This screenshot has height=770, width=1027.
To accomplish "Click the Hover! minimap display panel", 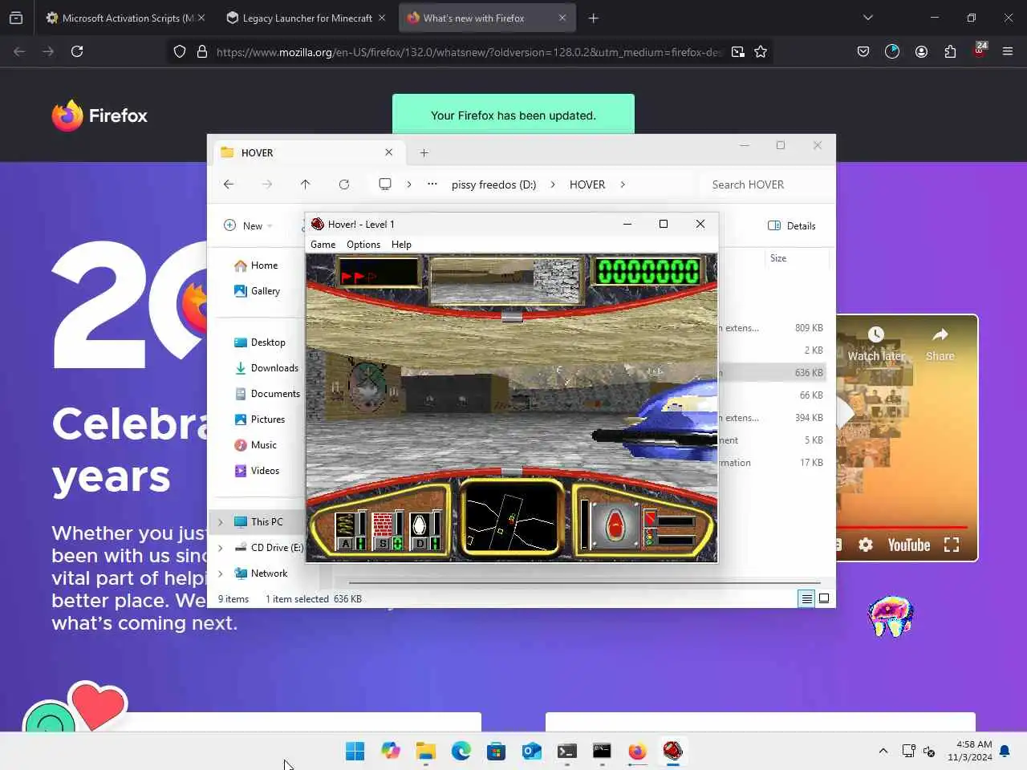I will tap(511, 517).
